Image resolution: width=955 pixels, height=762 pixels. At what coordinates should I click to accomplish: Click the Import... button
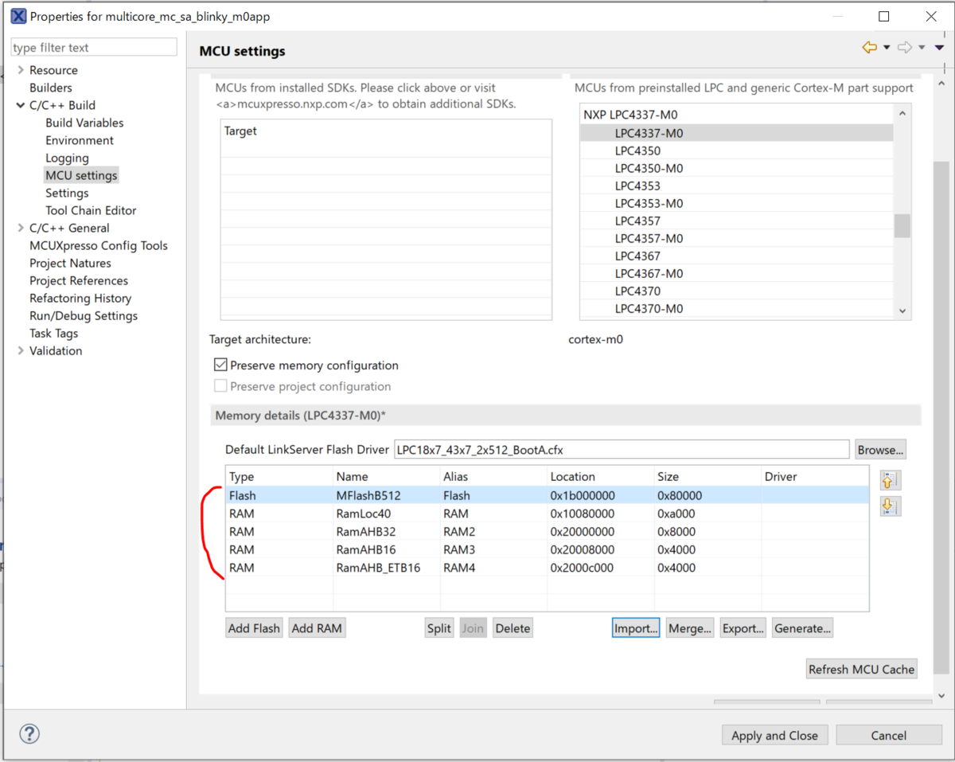click(636, 628)
